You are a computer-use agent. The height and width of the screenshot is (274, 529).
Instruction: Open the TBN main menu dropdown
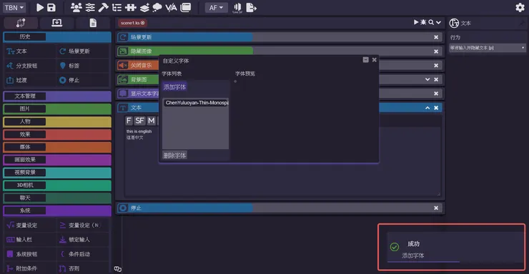[x=14, y=7]
